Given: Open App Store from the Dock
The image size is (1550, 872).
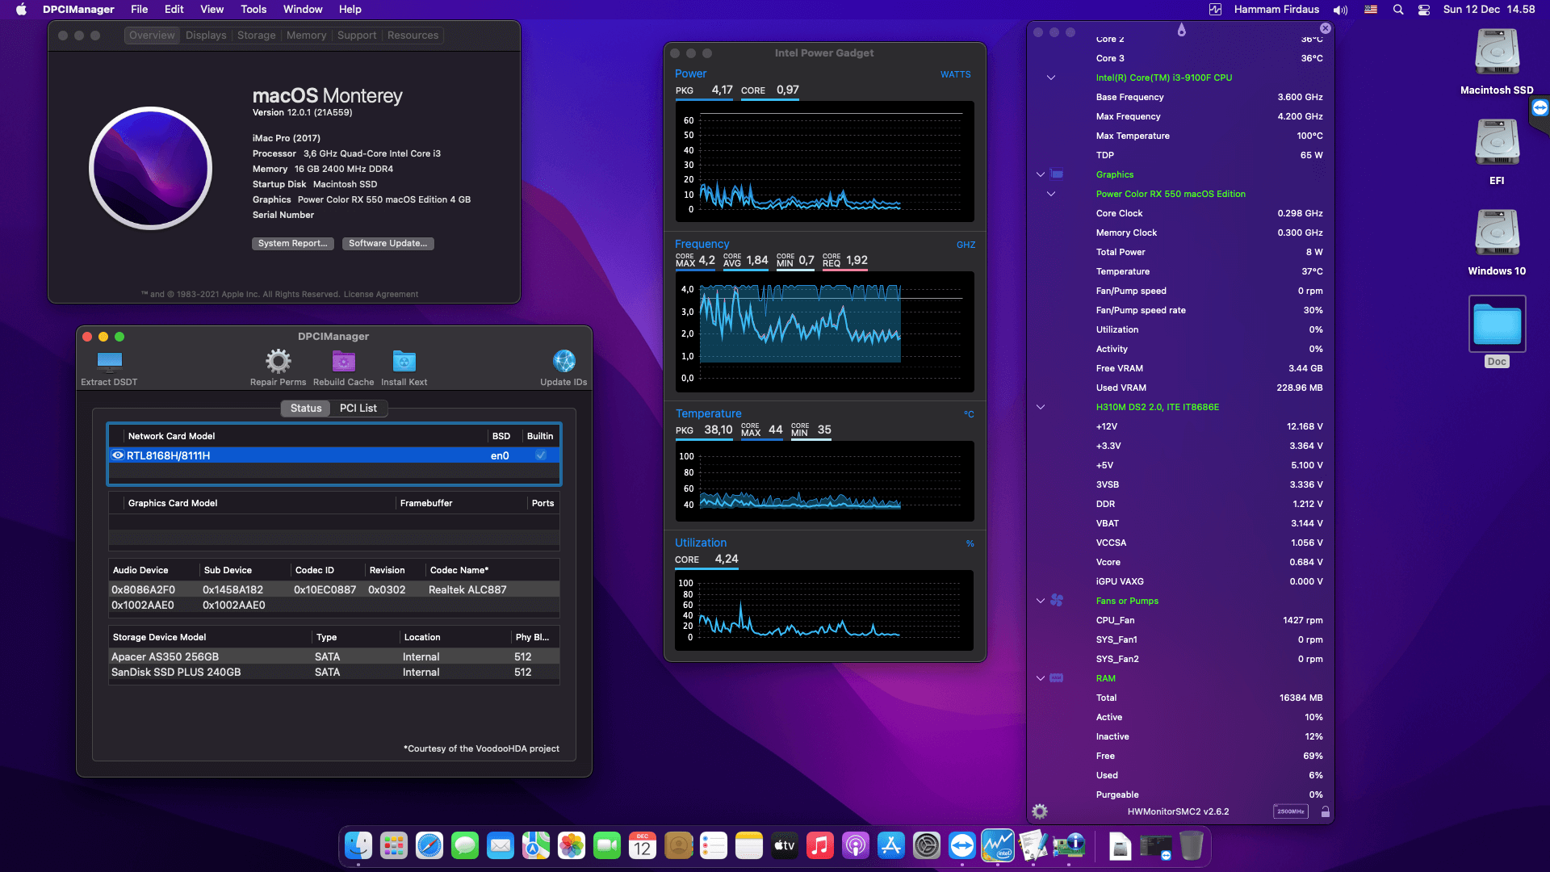Looking at the screenshot, I should click(891, 845).
